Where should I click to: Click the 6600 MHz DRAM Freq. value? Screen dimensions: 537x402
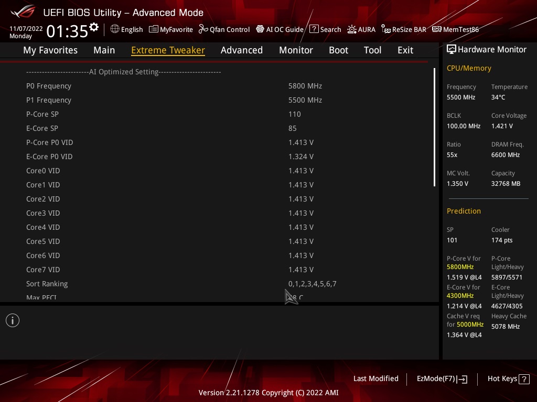[506, 155]
